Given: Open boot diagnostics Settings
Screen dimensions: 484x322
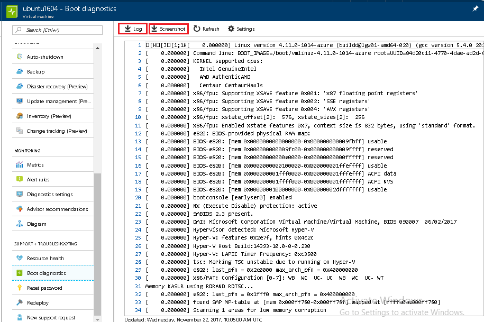Looking at the screenshot, I should (241, 29).
